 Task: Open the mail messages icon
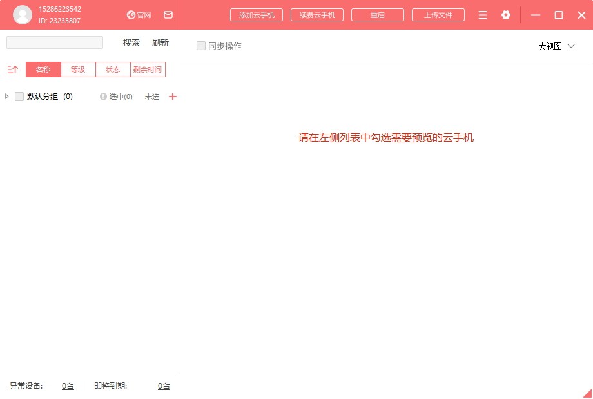coord(168,15)
